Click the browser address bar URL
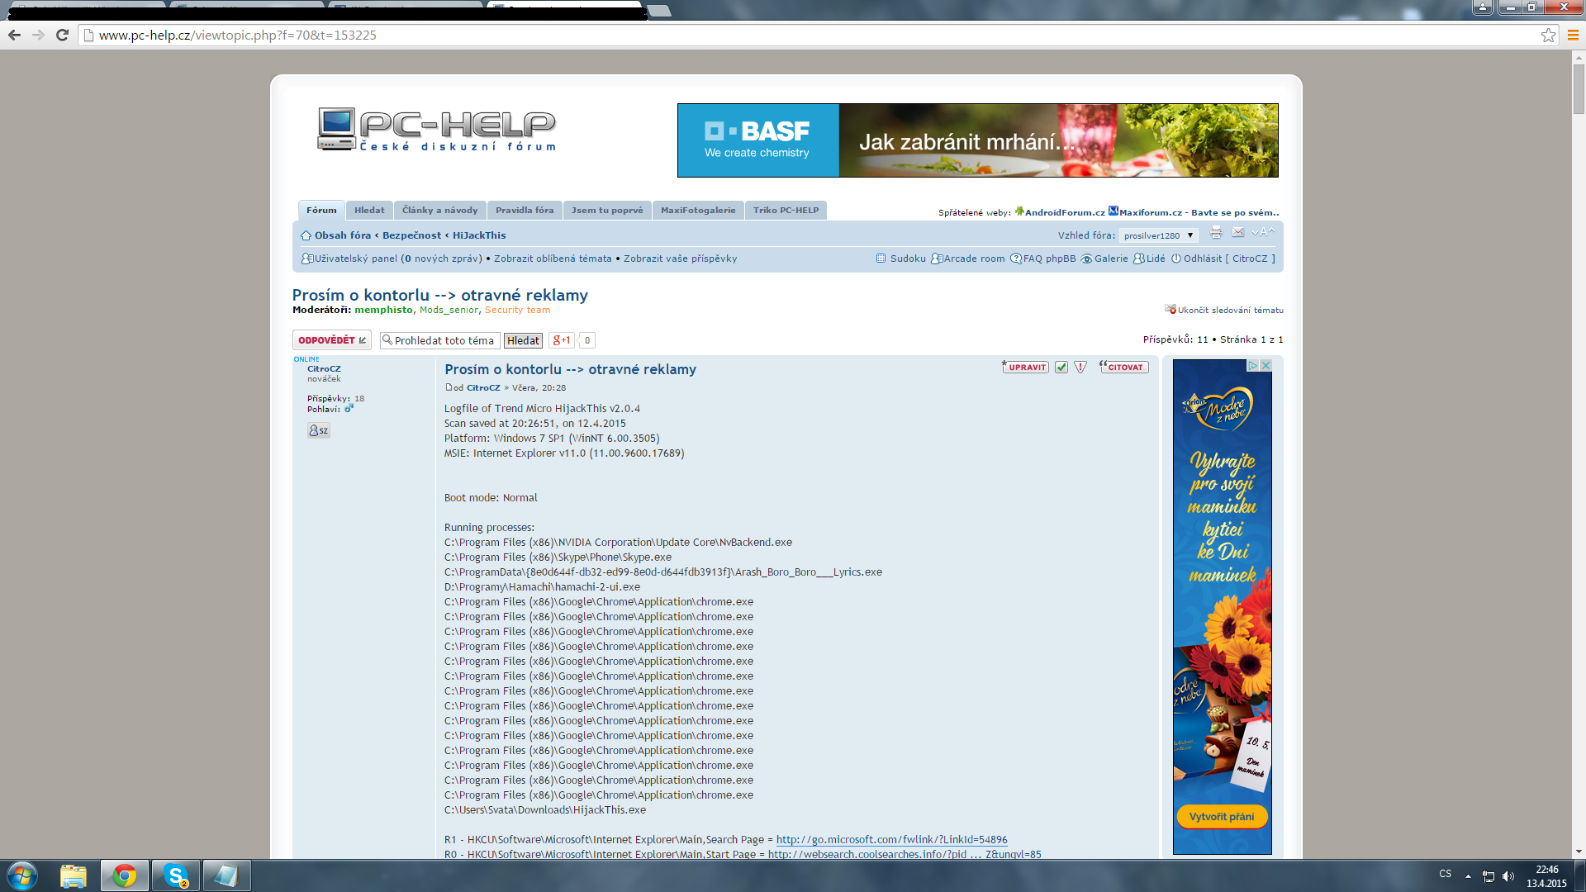 238,35
